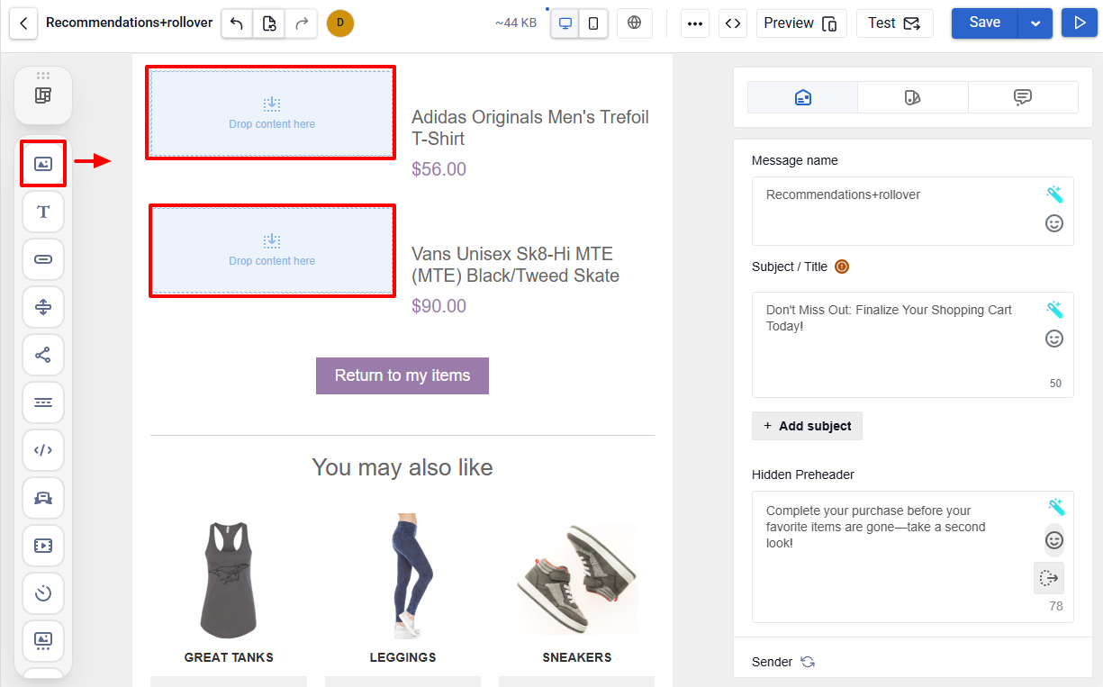Image resolution: width=1103 pixels, height=687 pixels.
Task: Click the $90.00 price
Action: (x=438, y=306)
